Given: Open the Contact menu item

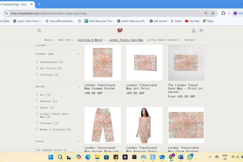Looking at the screenshot, I should pos(190,40).
